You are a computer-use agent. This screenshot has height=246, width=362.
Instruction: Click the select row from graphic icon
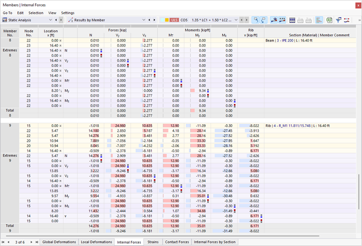coord(263,20)
